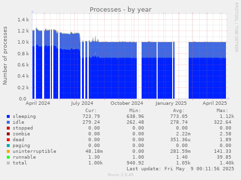
Task: Click the 'January 2025' x-axis label
Action: coord(171,103)
